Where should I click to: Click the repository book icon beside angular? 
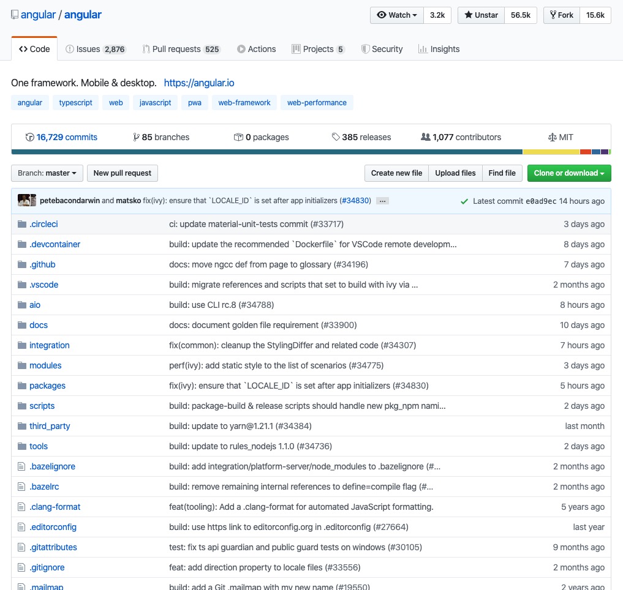[x=14, y=15]
